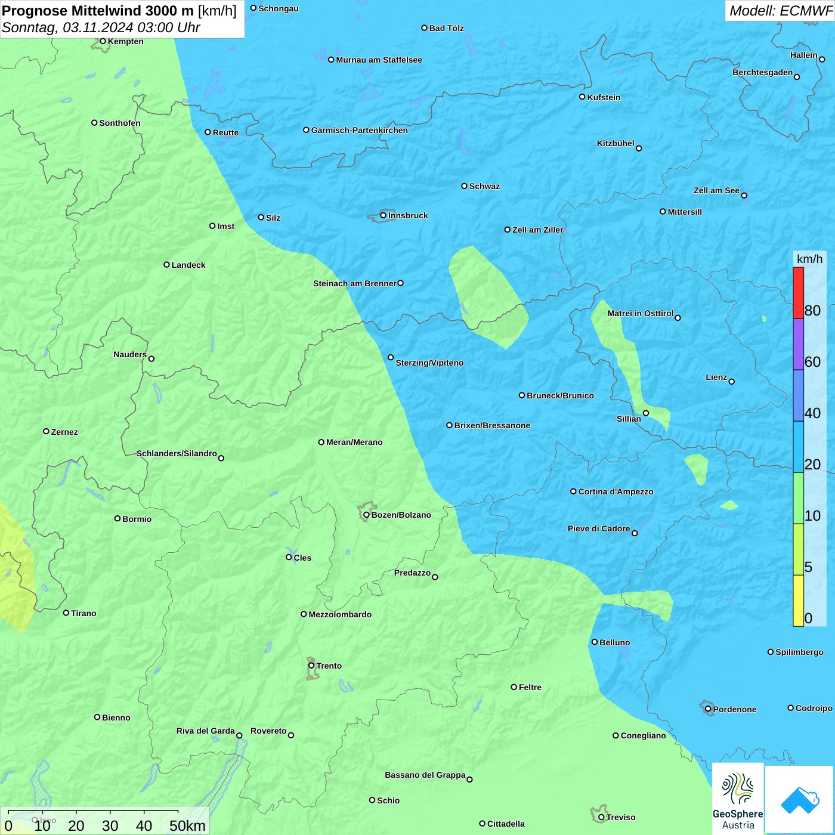This screenshot has height=835, width=835.
Task: Click the Bienno label
Action: [116, 718]
